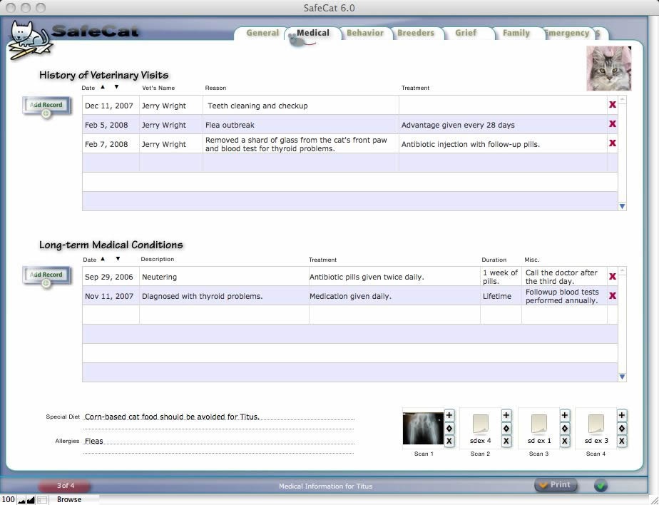The height and width of the screenshot is (505, 659).
Task: Add file to Scan 3 with plus button
Action: point(564,415)
